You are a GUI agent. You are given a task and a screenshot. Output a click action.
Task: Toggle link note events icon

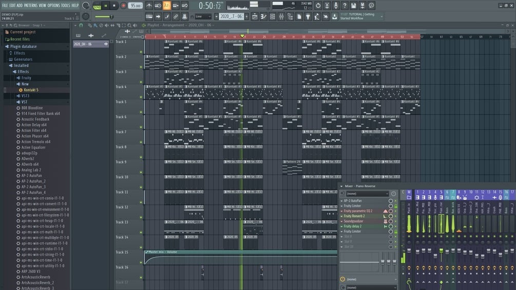176,16
